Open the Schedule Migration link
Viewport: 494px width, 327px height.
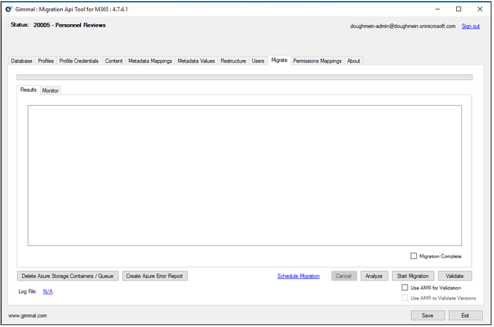[298, 276]
